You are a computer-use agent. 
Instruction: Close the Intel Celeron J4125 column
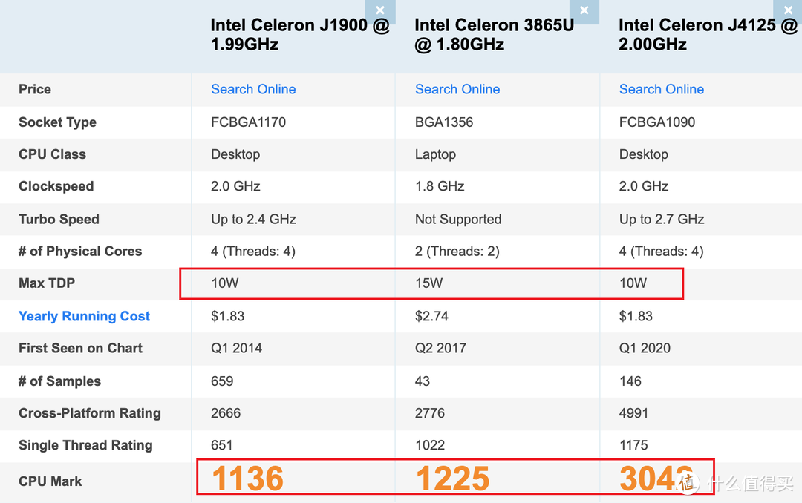coord(788,11)
